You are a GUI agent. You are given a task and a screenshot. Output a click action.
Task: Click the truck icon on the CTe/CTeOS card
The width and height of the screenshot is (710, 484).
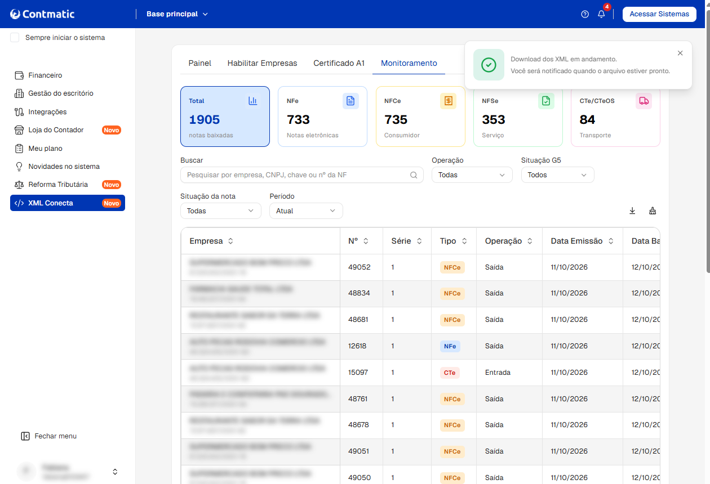coord(644,101)
